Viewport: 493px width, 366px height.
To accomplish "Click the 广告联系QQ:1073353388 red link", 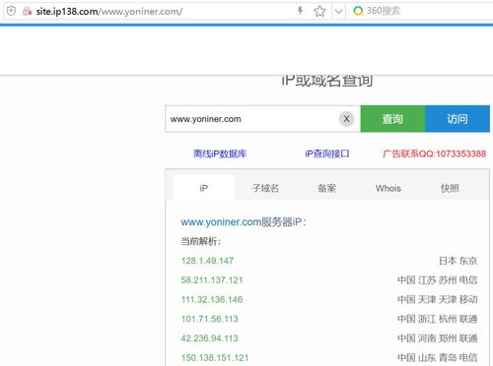I will coord(434,153).
